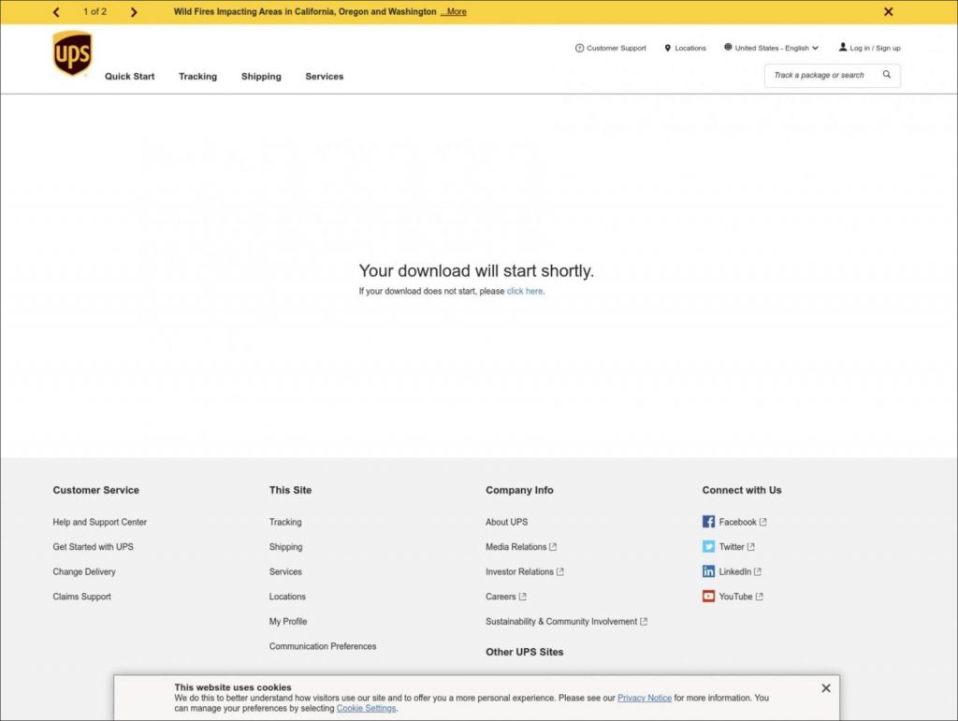
Task: Click the '1 of 2' alert counter
Action: point(94,11)
